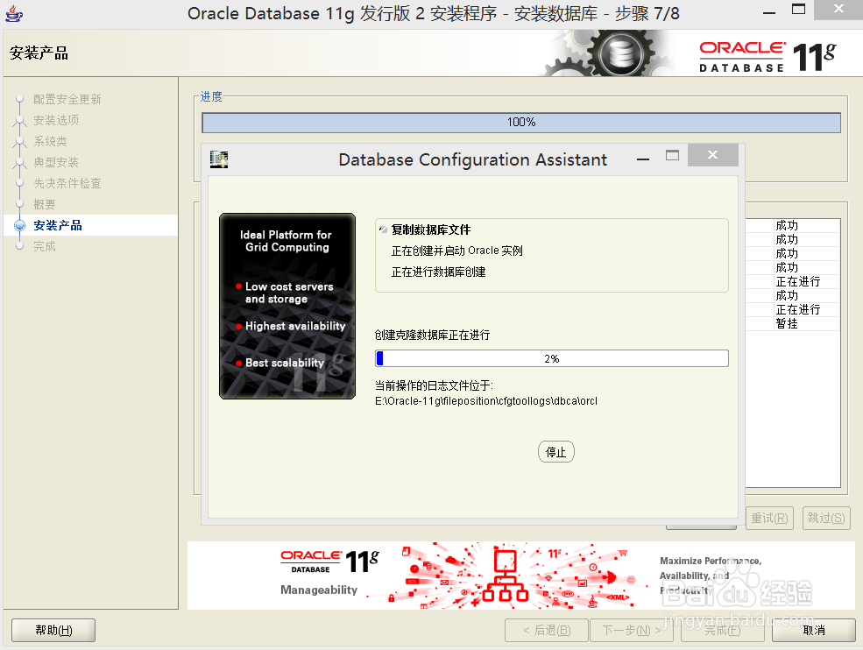Viewport: 863px width, 650px height.
Task: Select the 配置安全更新 step in sidebar
Action: click(x=67, y=99)
